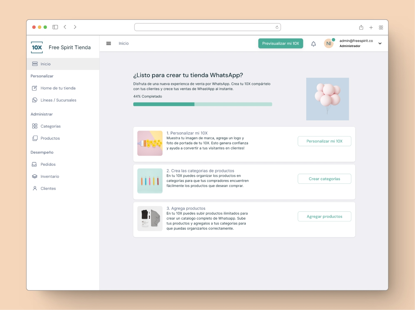Viewport: 415px width, 310px height.
Task: Open Pedidos using its sidebar icon
Action: tap(34, 164)
